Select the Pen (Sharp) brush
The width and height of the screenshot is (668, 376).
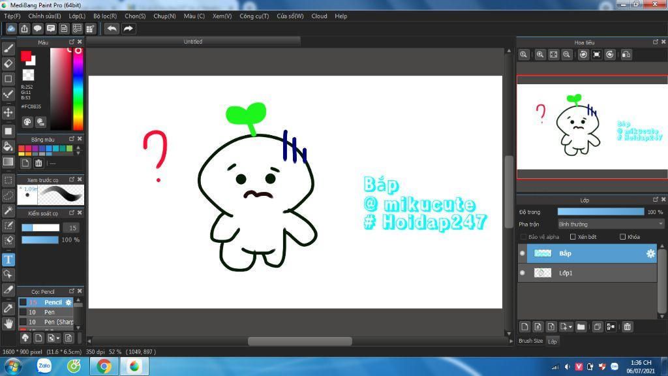(x=46, y=322)
